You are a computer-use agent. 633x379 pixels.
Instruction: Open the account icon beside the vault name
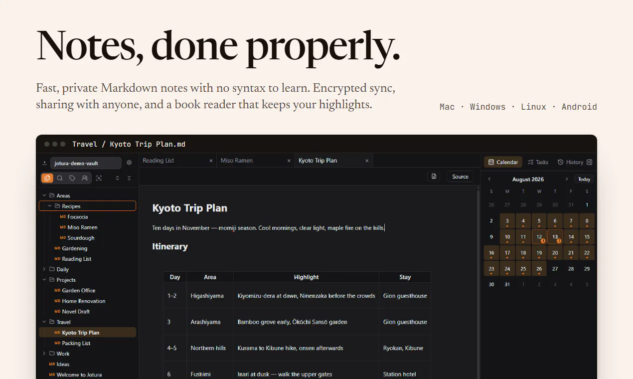click(44, 163)
